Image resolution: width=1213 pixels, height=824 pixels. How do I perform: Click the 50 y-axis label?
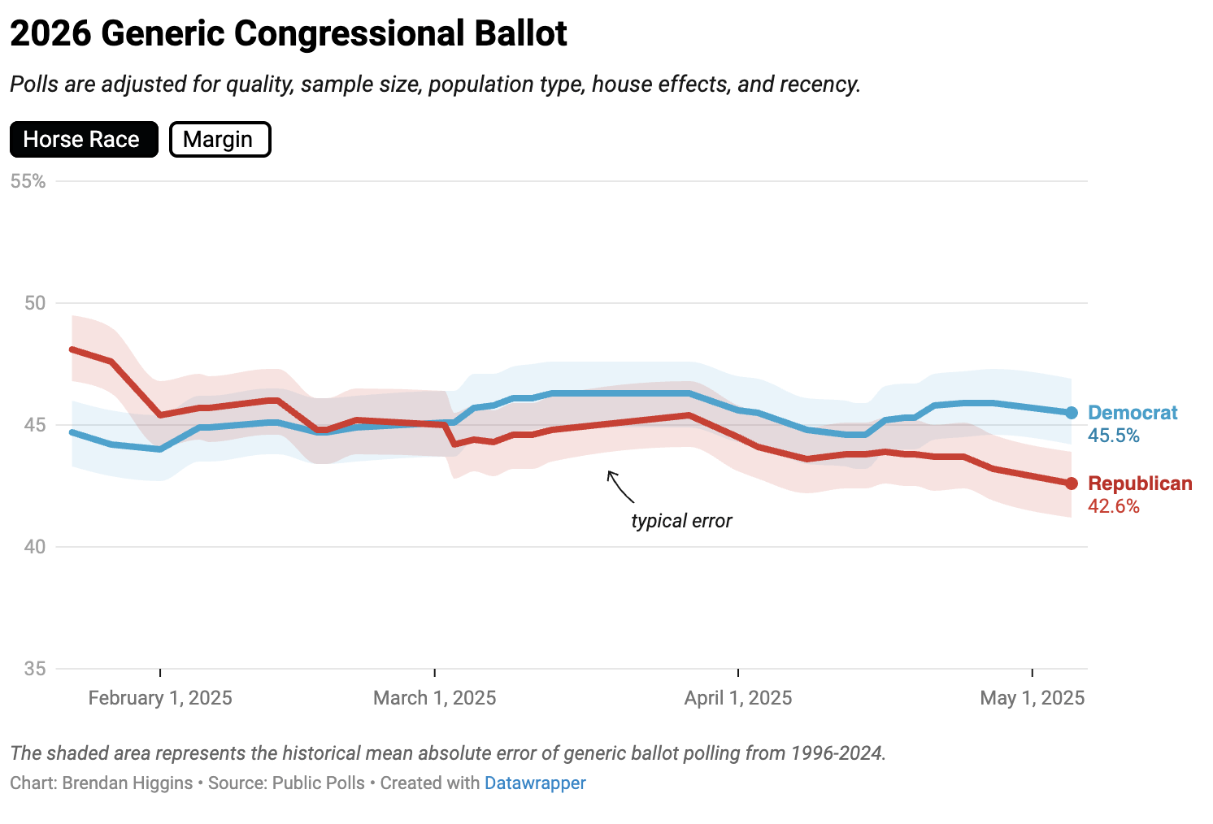point(34,303)
